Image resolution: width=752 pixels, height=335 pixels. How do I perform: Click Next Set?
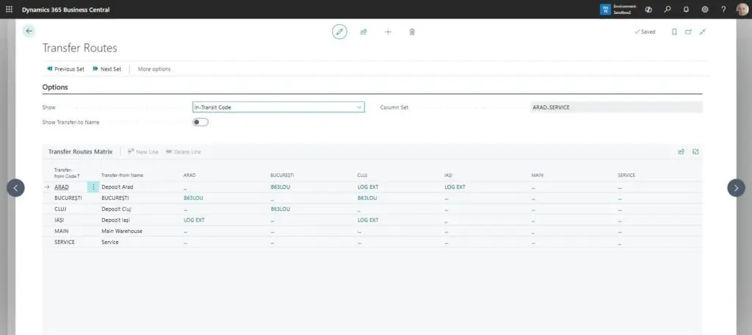pyautogui.click(x=107, y=69)
